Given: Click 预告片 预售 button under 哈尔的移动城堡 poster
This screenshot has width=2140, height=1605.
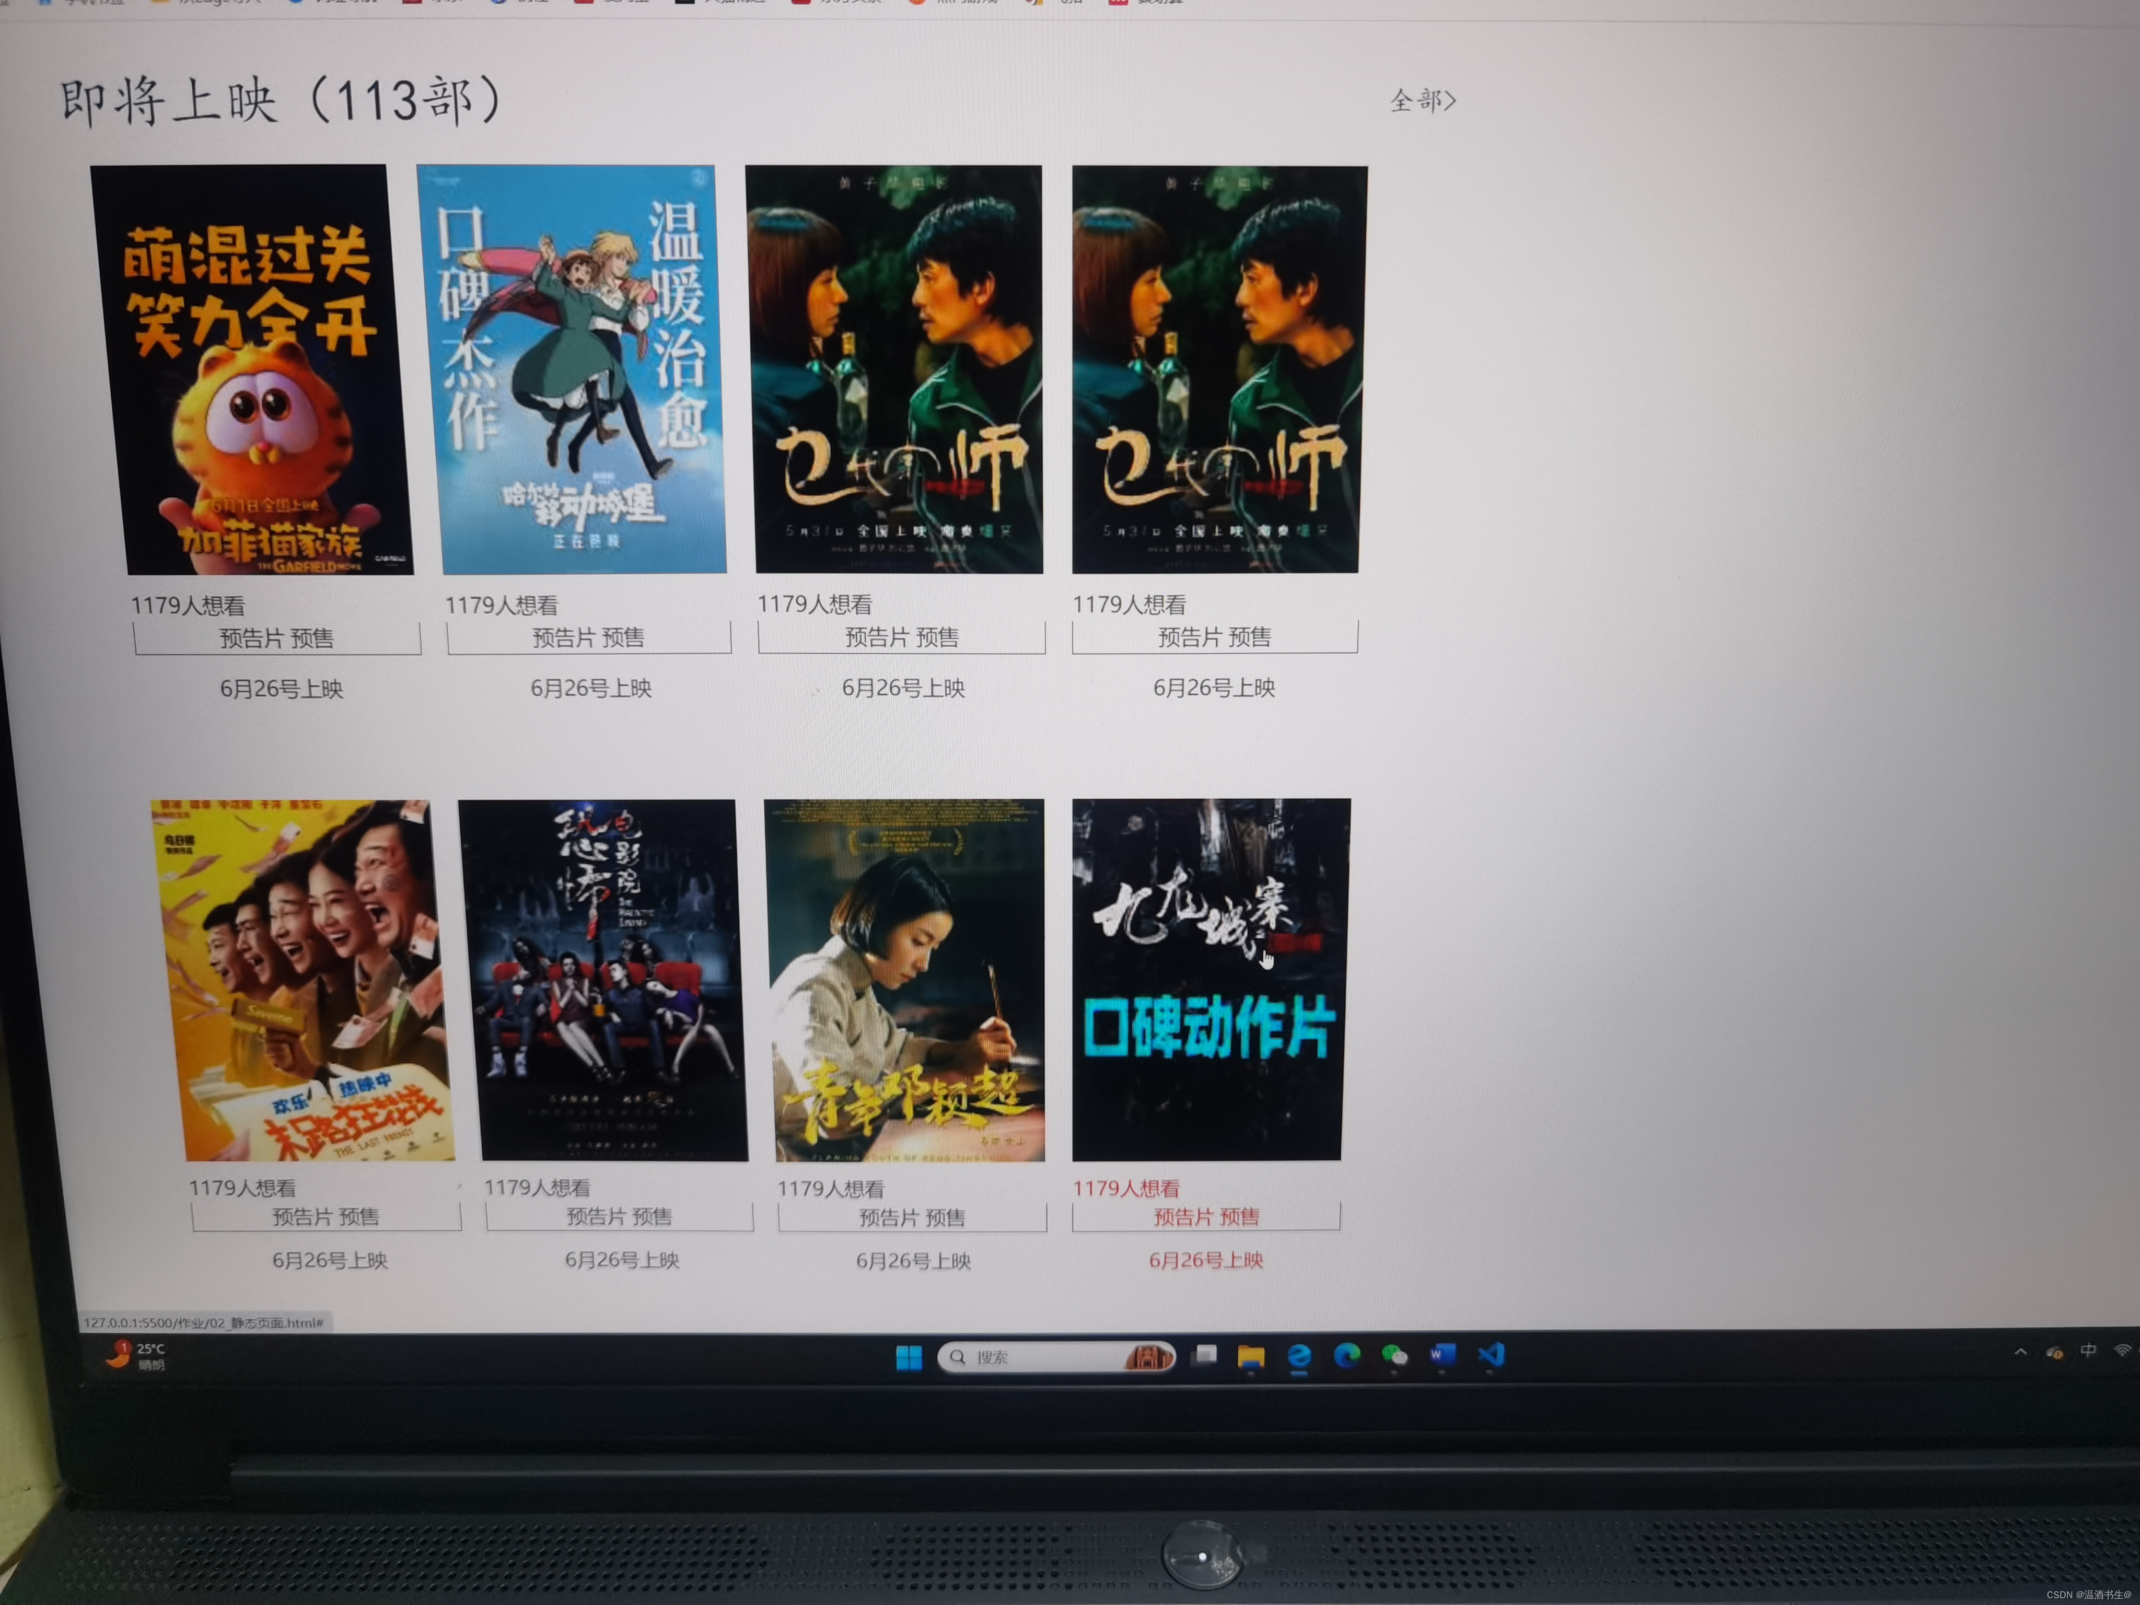Looking at the screenshot, I should (588, 637).
